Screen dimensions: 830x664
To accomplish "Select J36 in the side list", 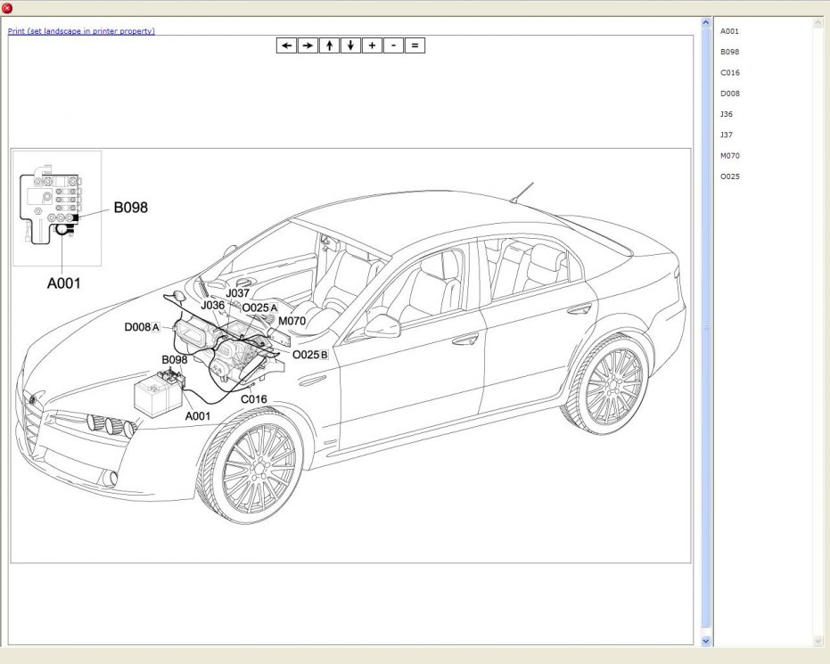I will point(727,114).
